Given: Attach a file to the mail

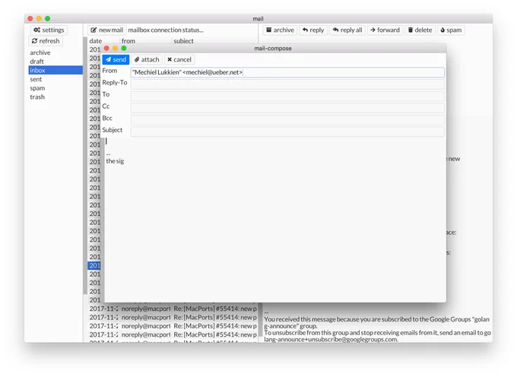Looking at the screenshot, I should [147, 59].
